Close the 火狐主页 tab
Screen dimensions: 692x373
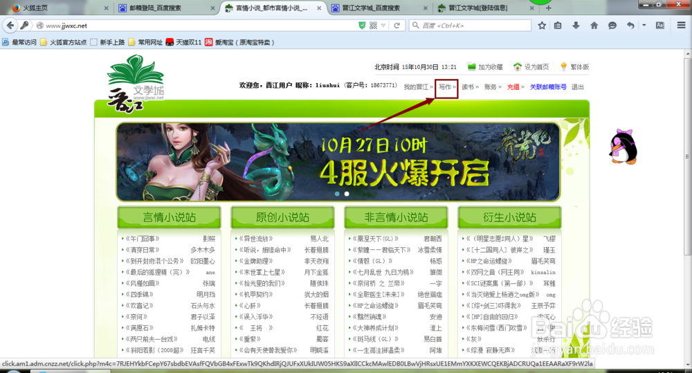click(107, 8)
